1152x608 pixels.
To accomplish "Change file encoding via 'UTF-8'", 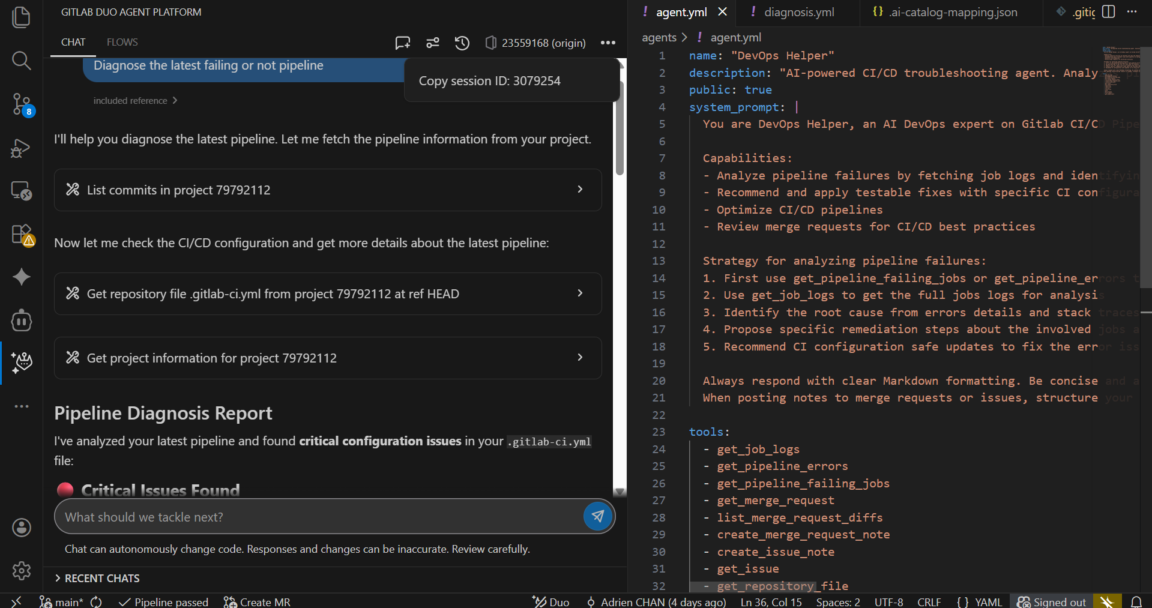I will tap(888, 601).
